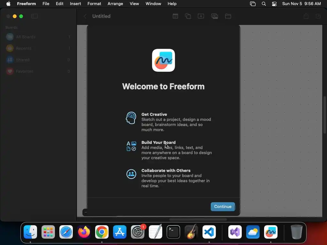Open Trash from the Dock
The image size is (327, 245).
pyautogui.click(x=297, y=232)
